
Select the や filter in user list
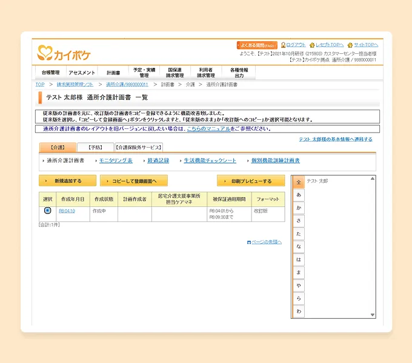coord(299,286)
